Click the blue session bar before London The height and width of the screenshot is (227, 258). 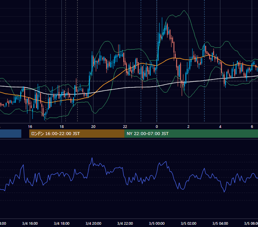click(11, 134)
